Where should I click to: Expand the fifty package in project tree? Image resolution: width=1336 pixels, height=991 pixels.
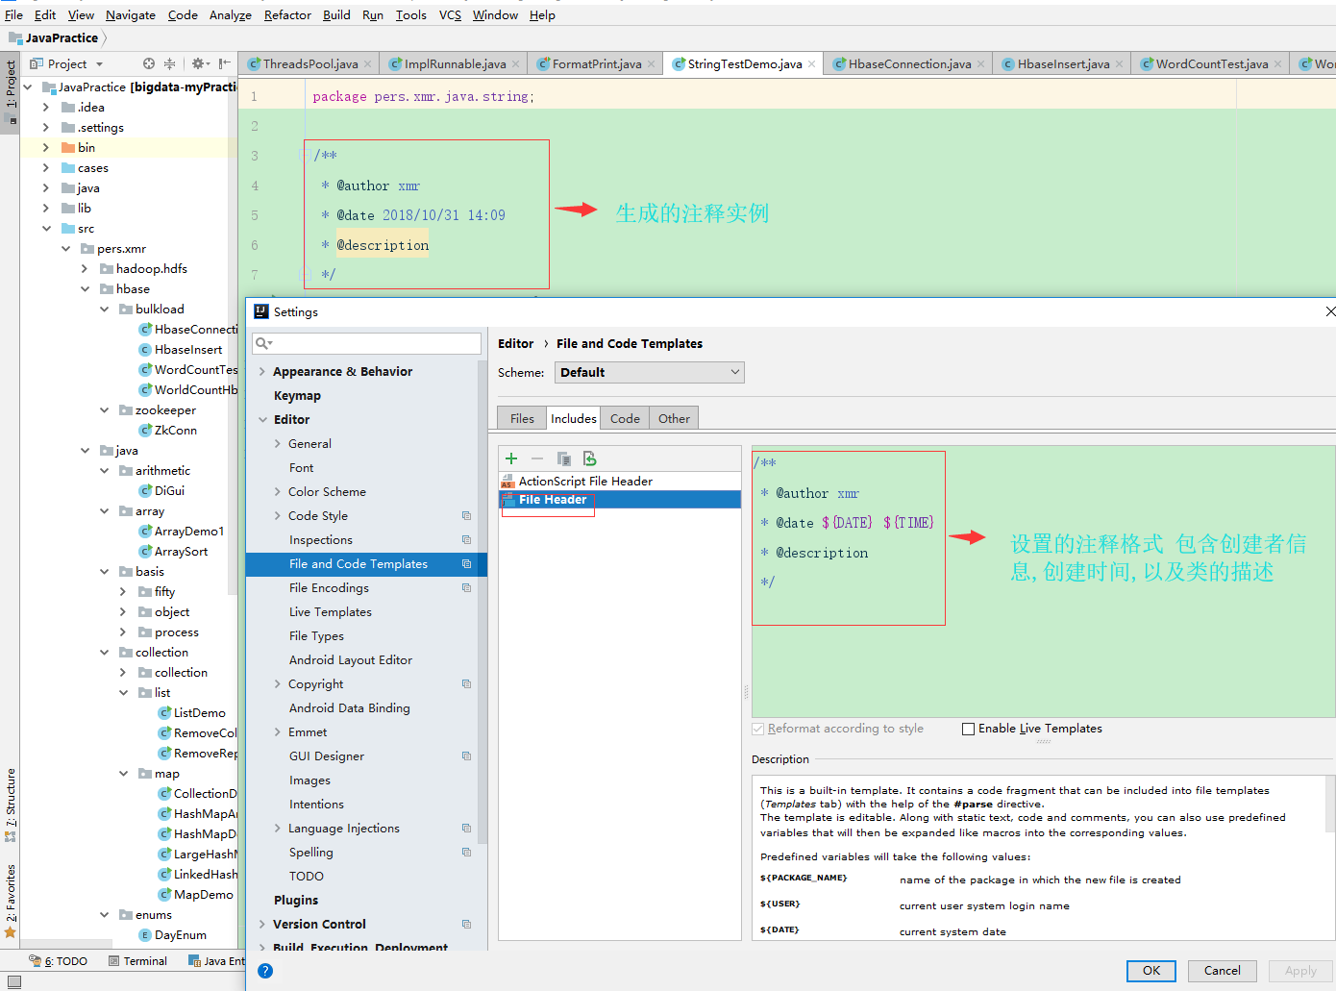pyautogui.click(x=123, y=592)
